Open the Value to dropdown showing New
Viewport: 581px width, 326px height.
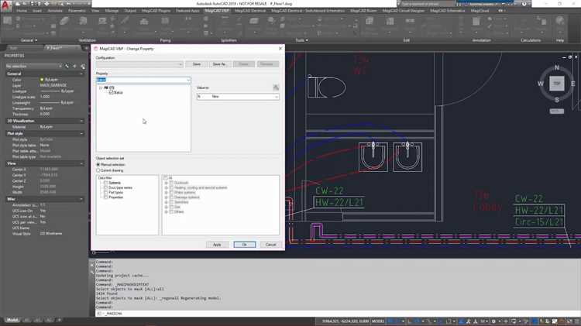(x=238, y=96)
